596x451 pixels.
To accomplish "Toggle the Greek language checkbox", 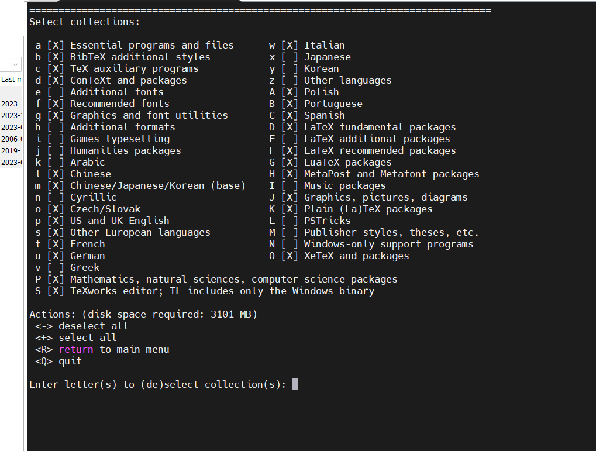I will 56,268.
